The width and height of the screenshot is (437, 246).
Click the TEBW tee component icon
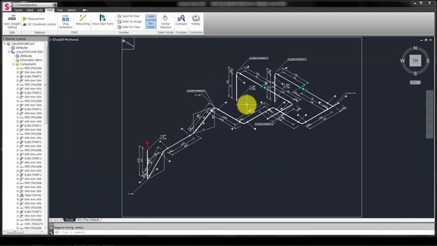click(21, 195)
